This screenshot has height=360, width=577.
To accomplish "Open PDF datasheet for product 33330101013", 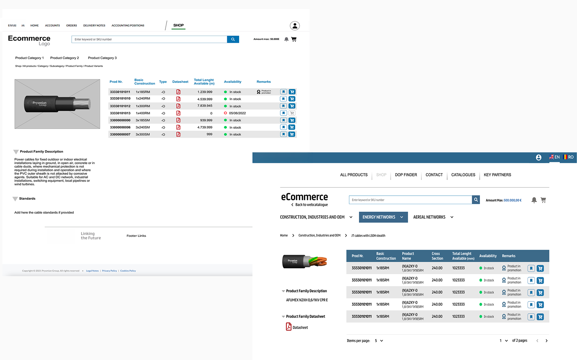I will point(178,113).
